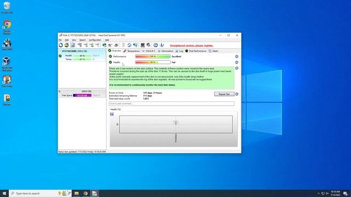This screenshot has width=351, height=197.
Task: Click the dark grid toolbar icon
Action: coord(143,45)
